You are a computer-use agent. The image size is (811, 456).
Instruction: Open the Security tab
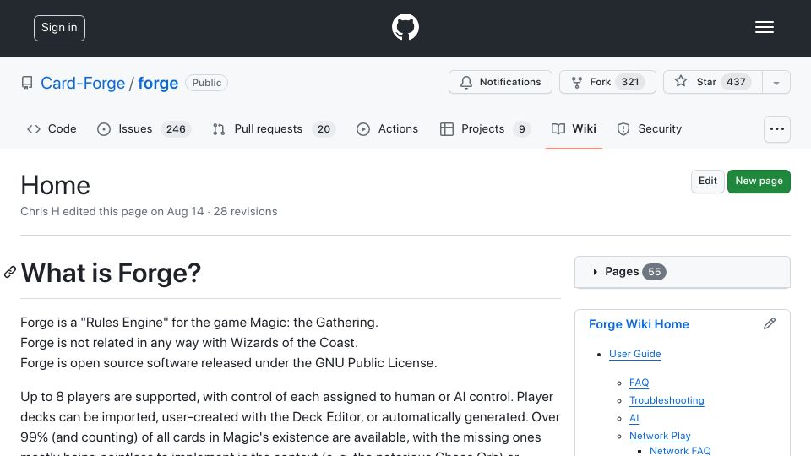click(x=649, y=128)
